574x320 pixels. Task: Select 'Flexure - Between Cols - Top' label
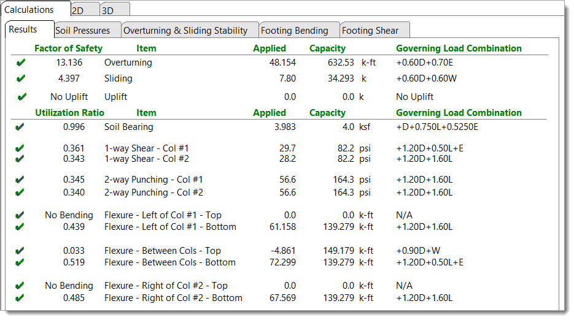click(163, 251)
